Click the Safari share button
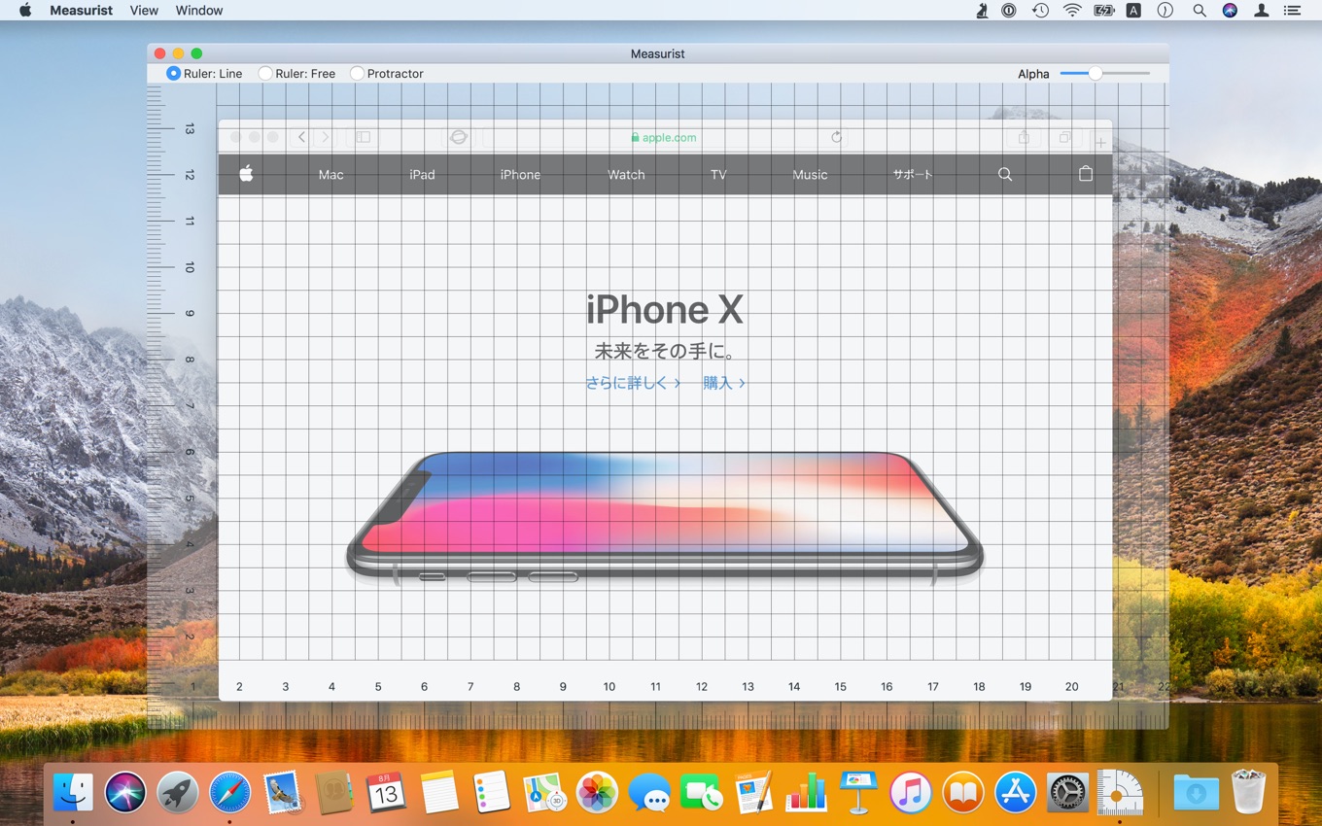Image resolution: width=1322 pixels, height=826 pixels. (x=1024, y=137)
